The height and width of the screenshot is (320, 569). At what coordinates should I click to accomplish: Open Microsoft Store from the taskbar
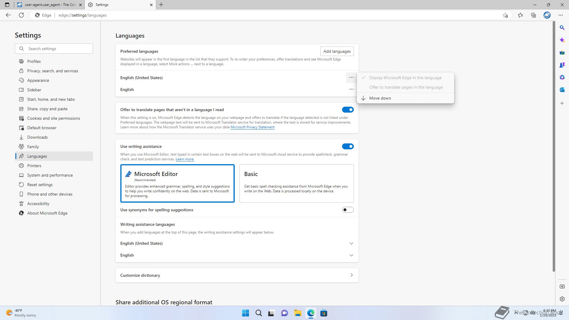click(x=324, y=313)
